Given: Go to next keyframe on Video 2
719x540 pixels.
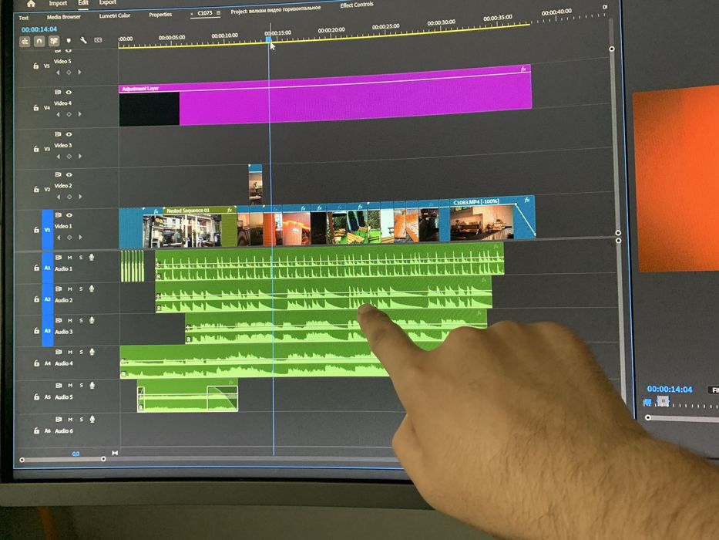Looking at the screenshot, I should pos(80,197).
